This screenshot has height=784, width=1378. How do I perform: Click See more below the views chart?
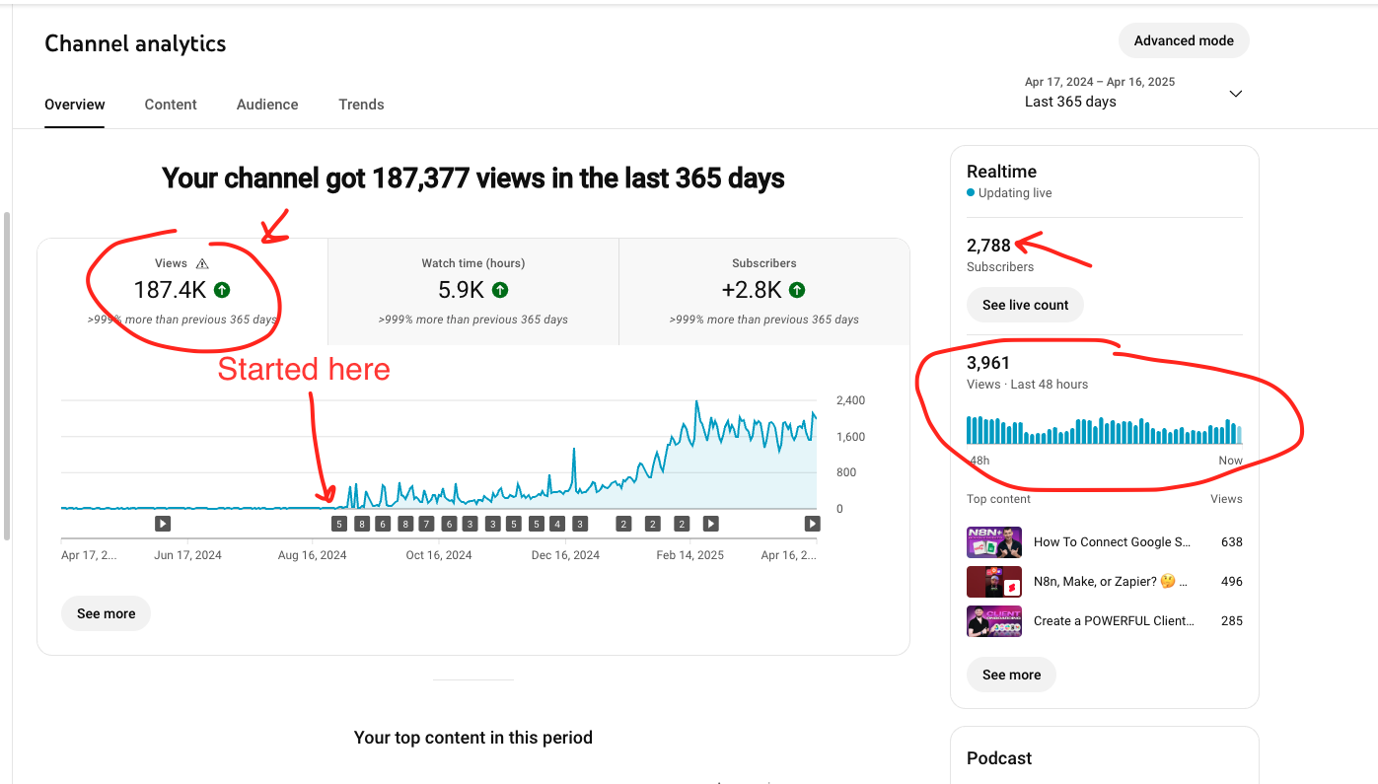click(x=106, y=612)
